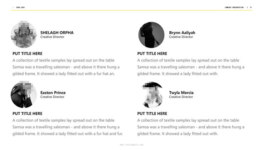
Task: Select the Brynn Aaliyah name text
Action: coord(182,33)
